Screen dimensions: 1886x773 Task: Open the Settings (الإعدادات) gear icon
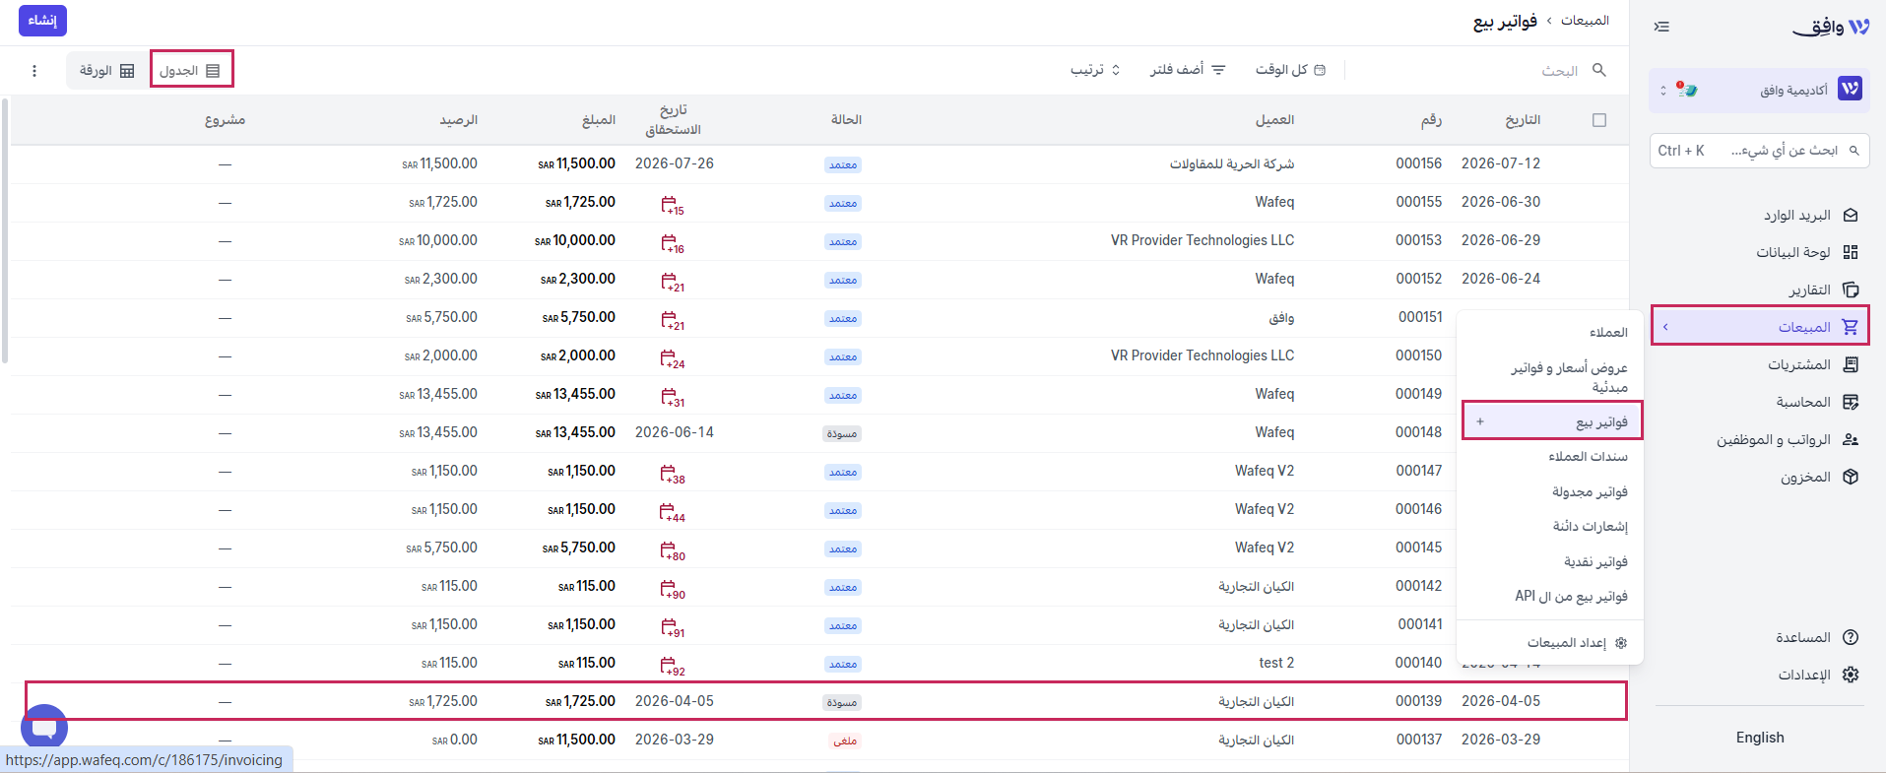(1851, 675)
